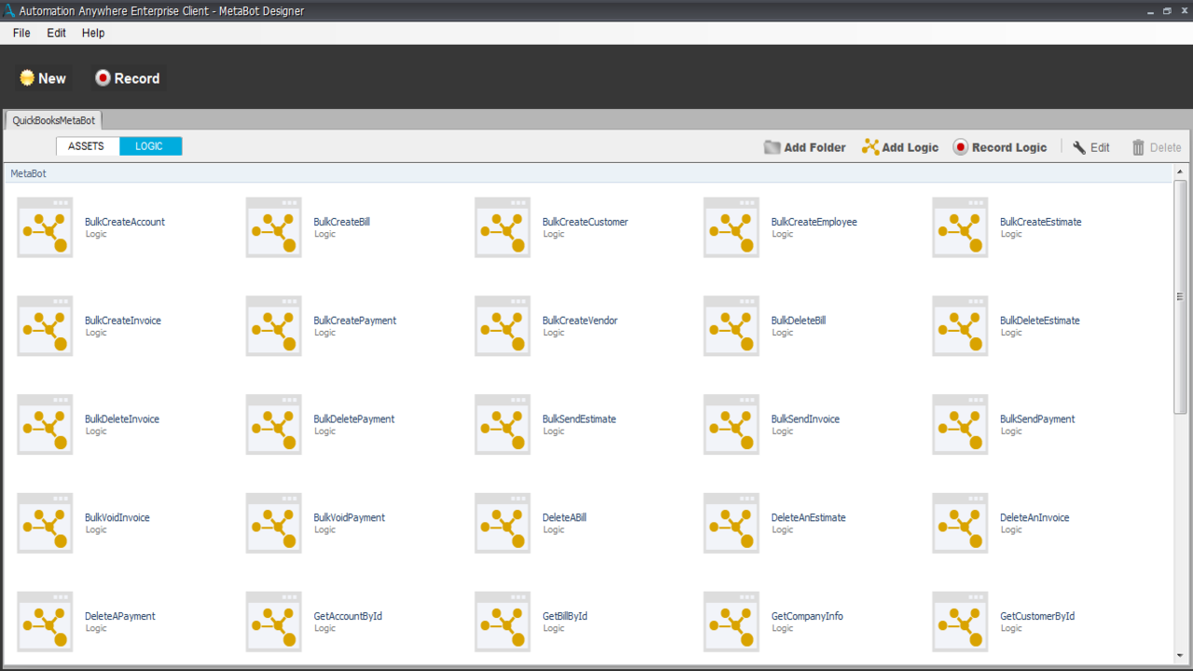1193x671 pixels.
Task: Click the scrollbar down arrow
Action: pyautogui.click(x=1181, y=658)
